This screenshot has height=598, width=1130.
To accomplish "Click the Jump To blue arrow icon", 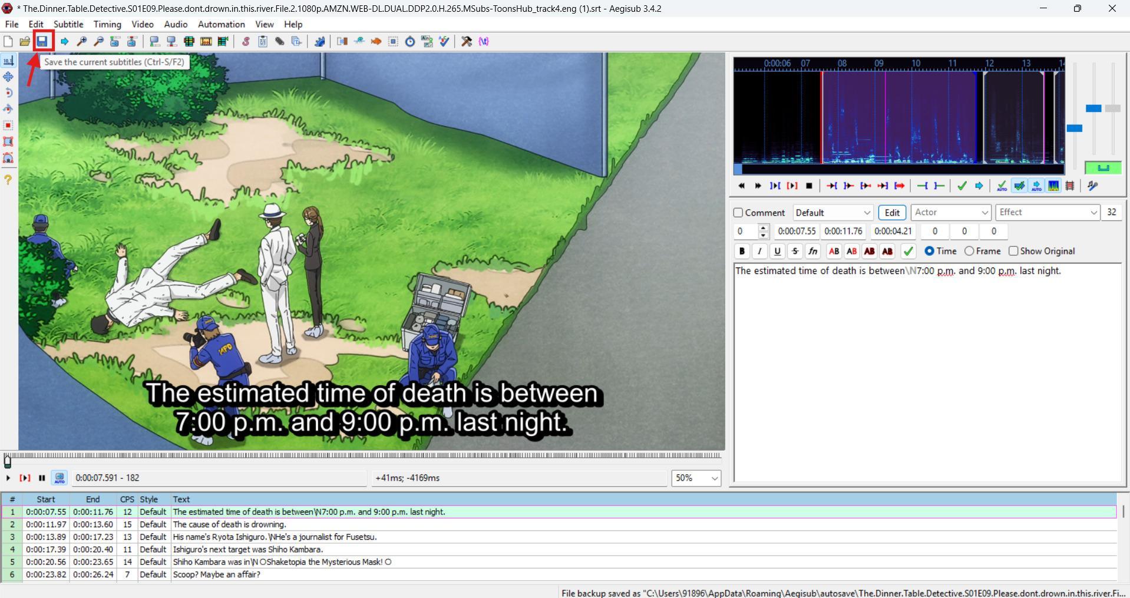I will (65, 41).
